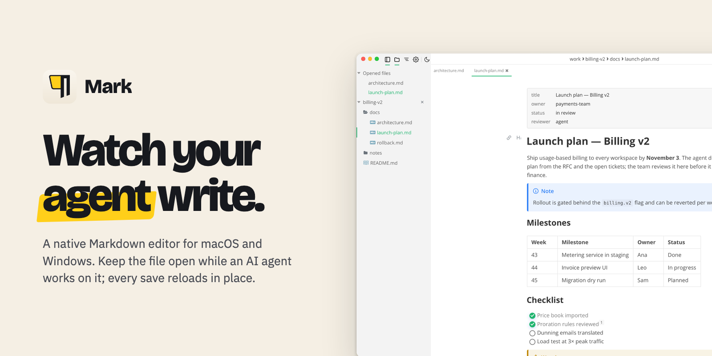Click the link icon left of the heading

(x=509, y=138)
